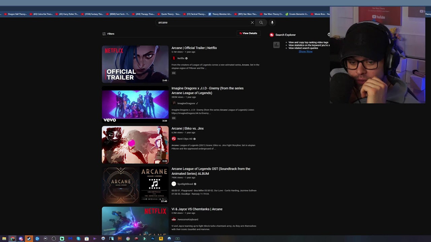Screen dimensions: 431x242
Task: Open the Fantasy Theory bookmark
Action: [93, 14]
